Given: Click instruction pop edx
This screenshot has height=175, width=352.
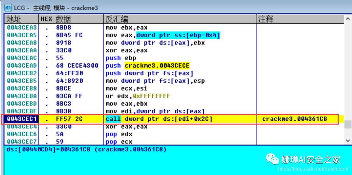Looking at the screenshot, I should tap(119, 134).
